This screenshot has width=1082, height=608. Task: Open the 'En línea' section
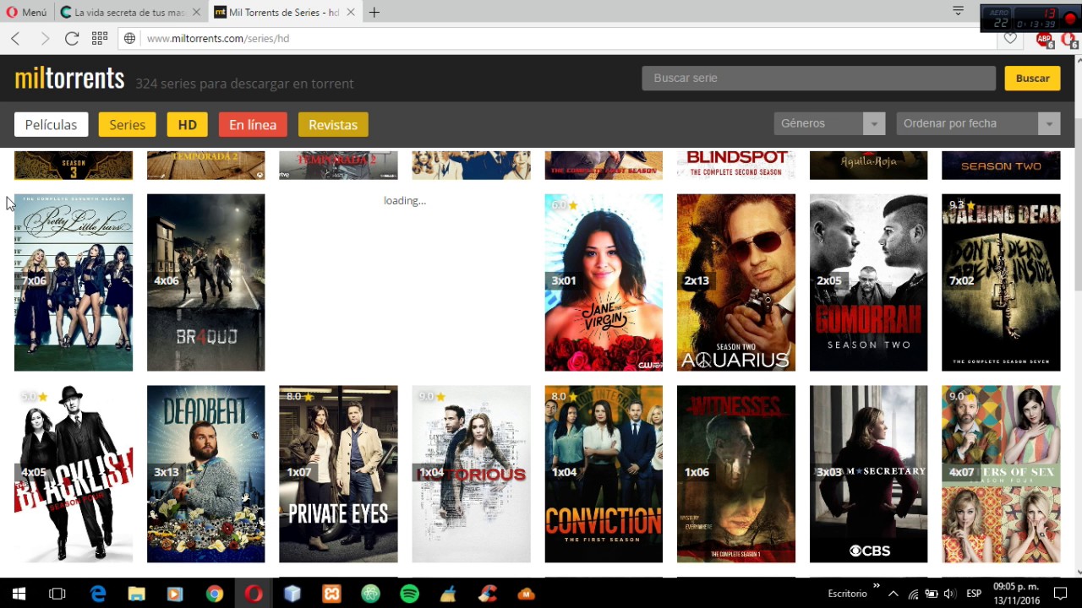pos(253,124)
